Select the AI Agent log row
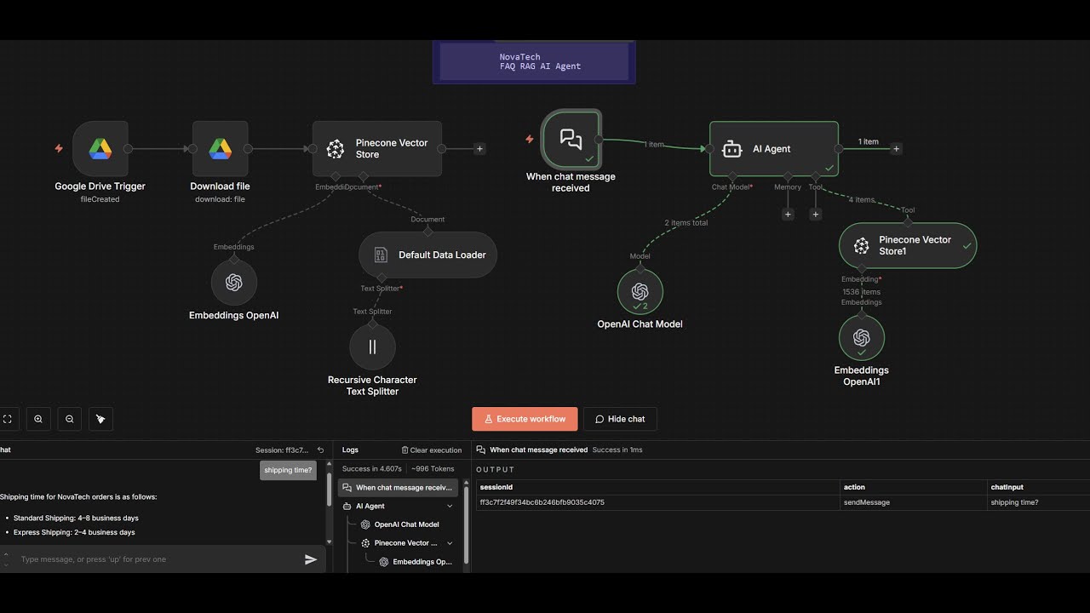The height and width of the screenshot is (613, 1090). (x=398, y=507)
